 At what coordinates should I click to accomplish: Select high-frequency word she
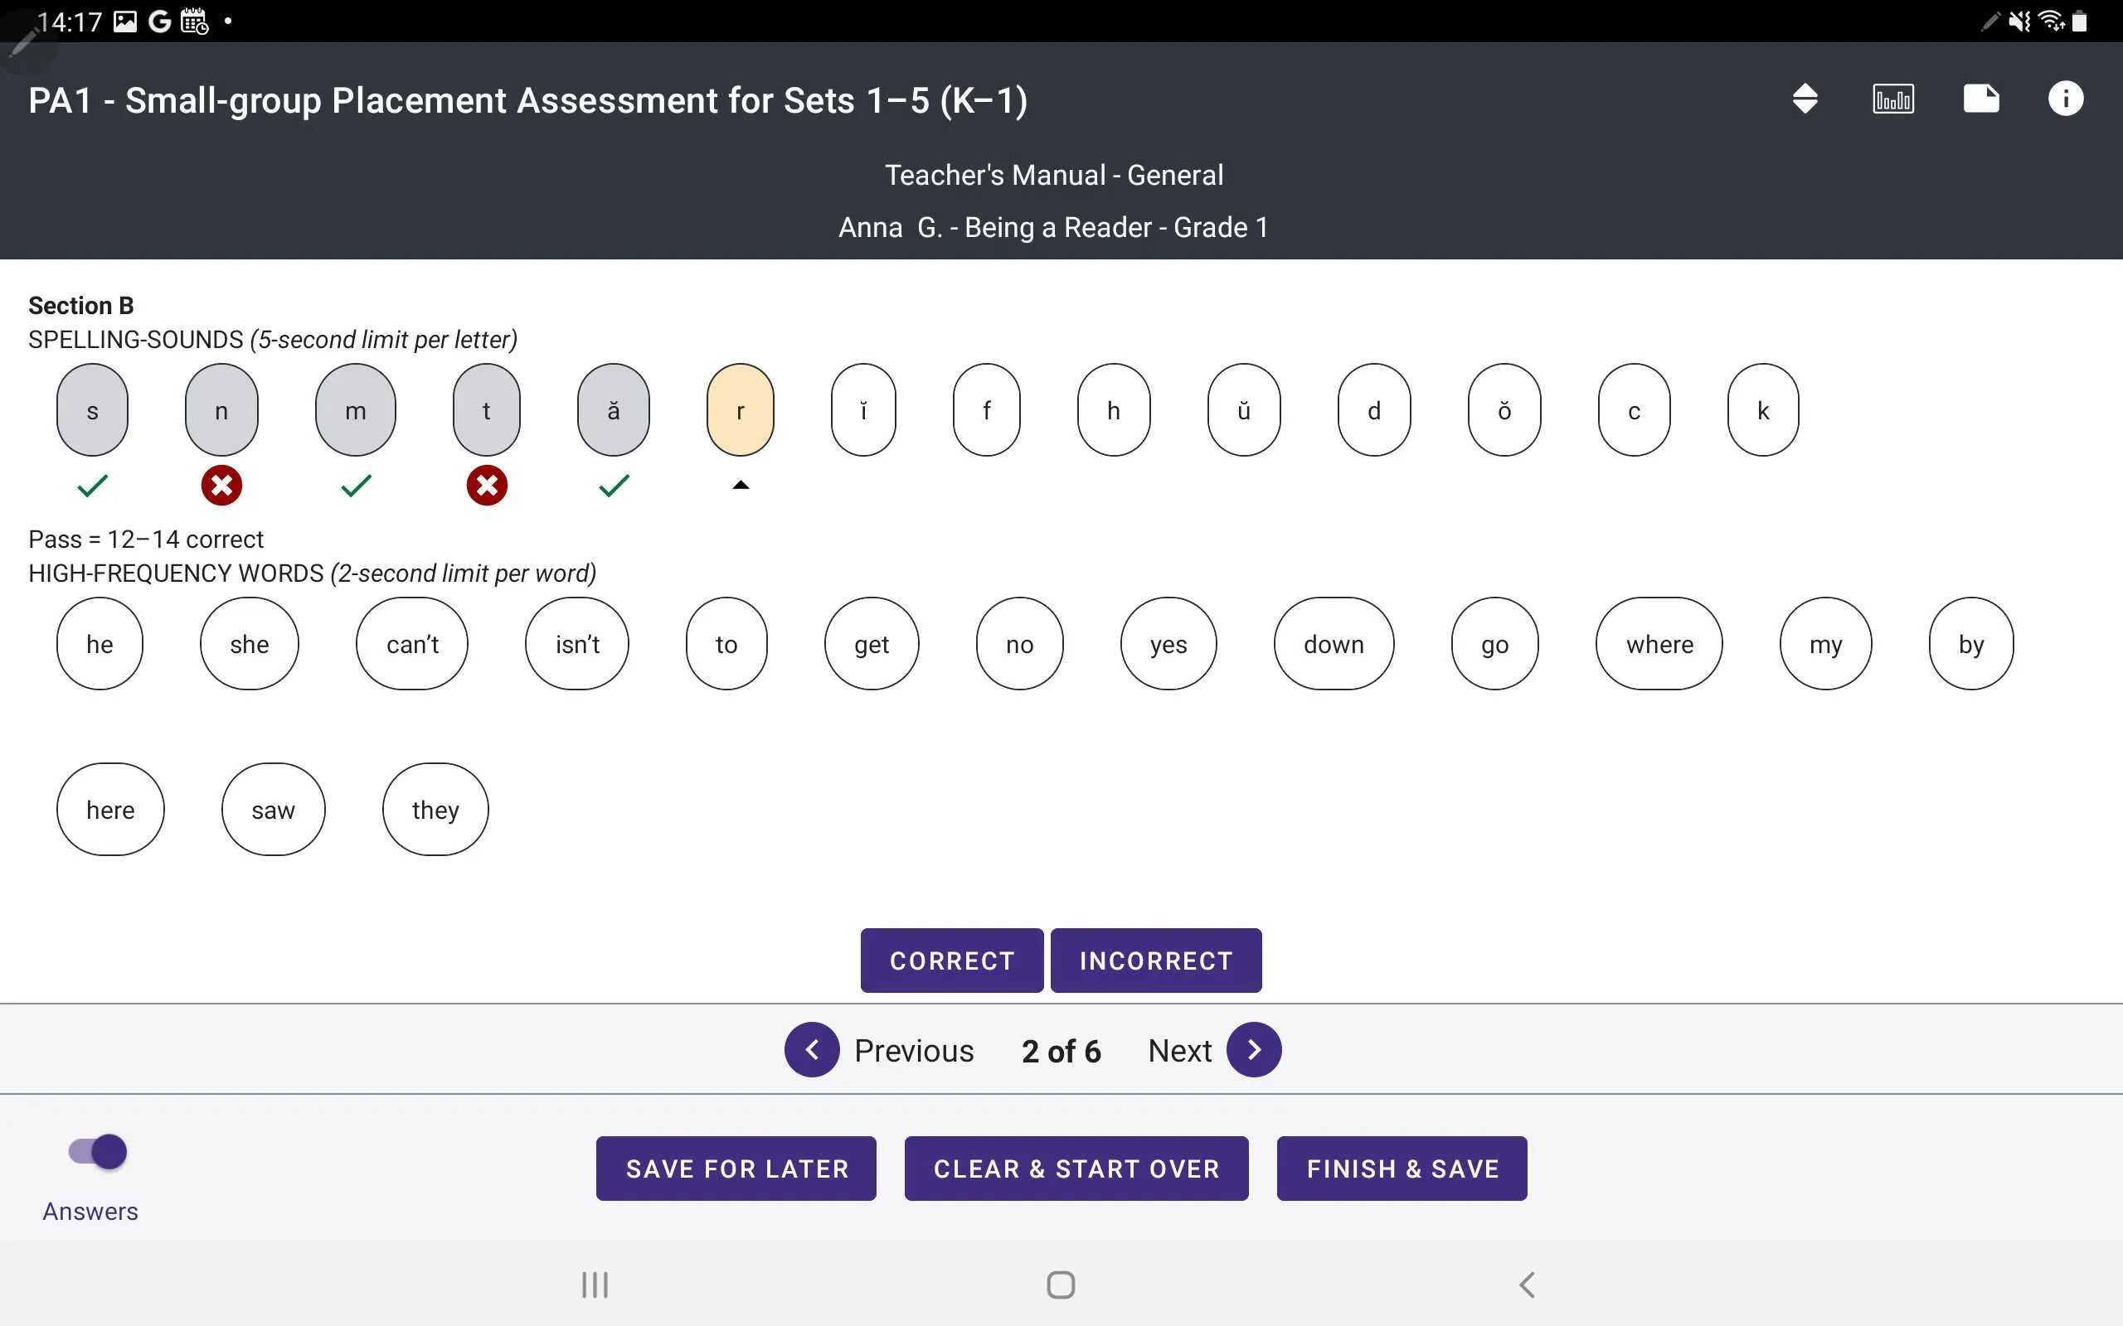(248, 643)
